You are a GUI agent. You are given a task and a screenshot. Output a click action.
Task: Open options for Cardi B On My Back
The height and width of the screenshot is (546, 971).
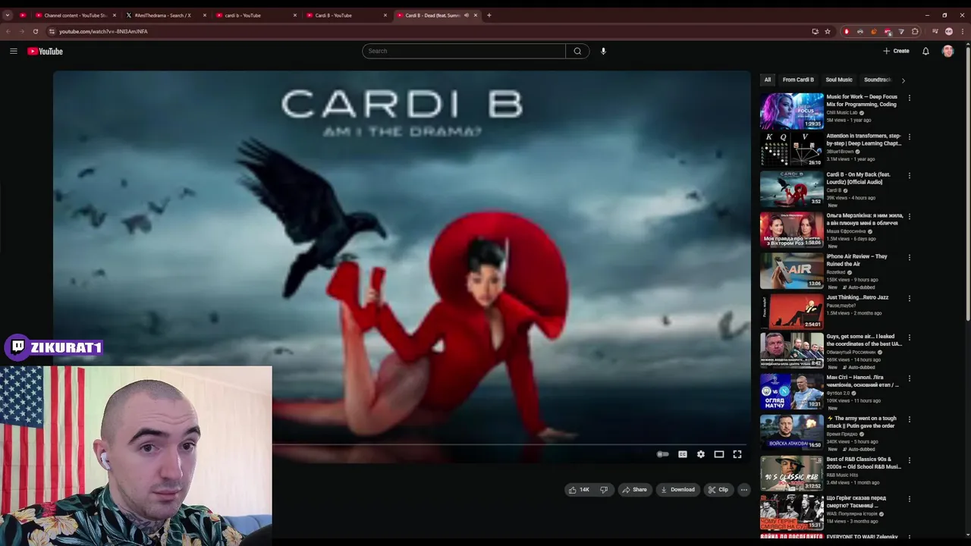909,176
